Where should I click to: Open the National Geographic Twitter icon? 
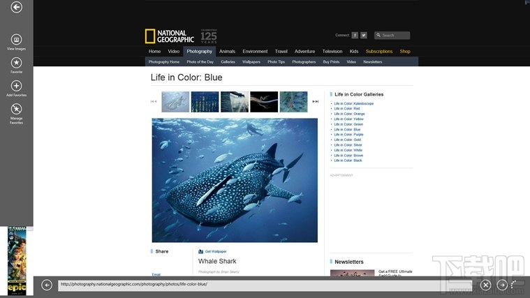coord(364,35)
